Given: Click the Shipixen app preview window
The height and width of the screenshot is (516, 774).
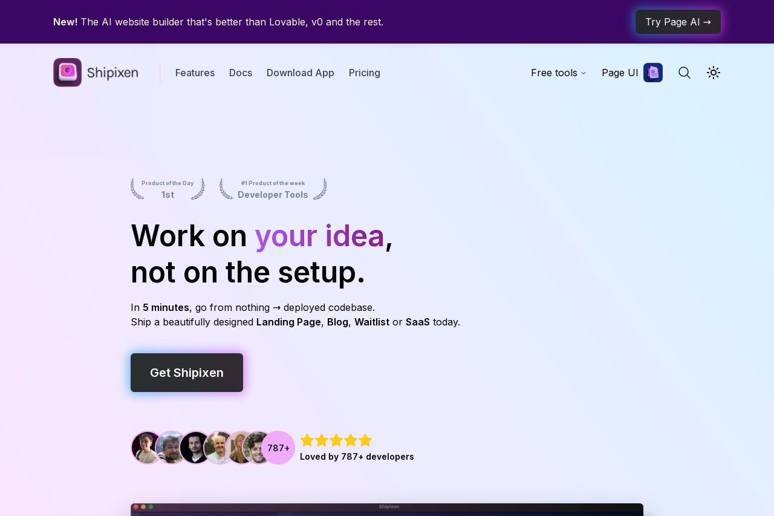Looking at the screenshot, I should tap(387, 509).
